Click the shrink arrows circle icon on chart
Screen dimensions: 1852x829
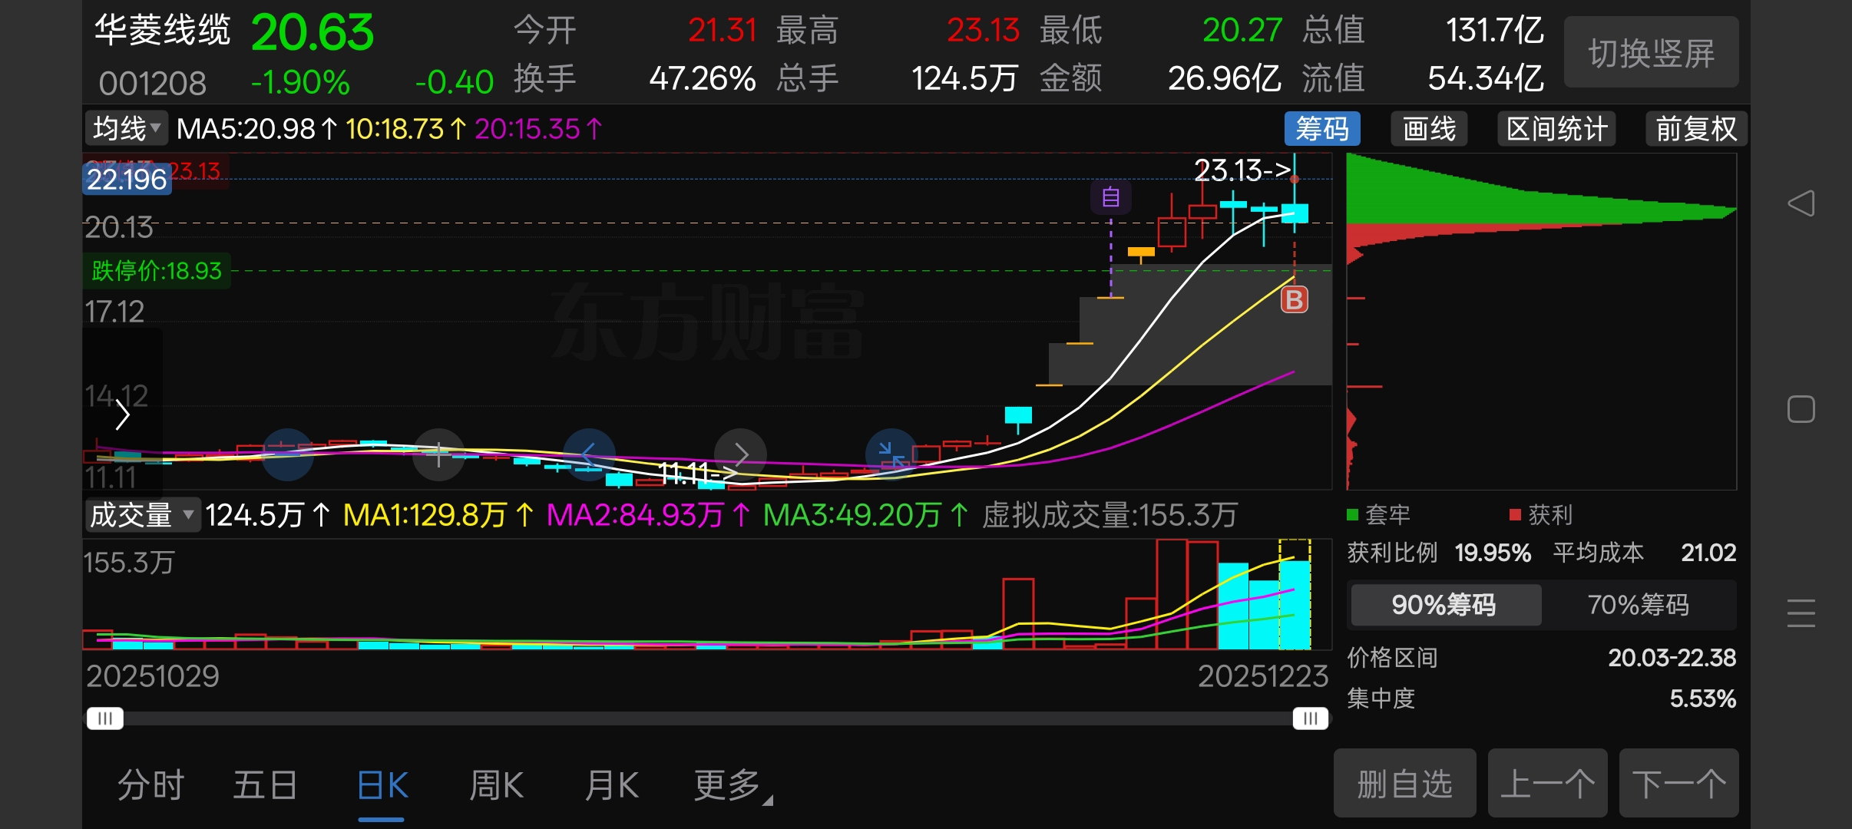click(891, 454)
